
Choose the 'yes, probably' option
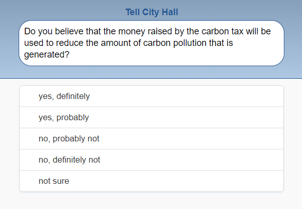pyautogui.click(x=151, y=118)
